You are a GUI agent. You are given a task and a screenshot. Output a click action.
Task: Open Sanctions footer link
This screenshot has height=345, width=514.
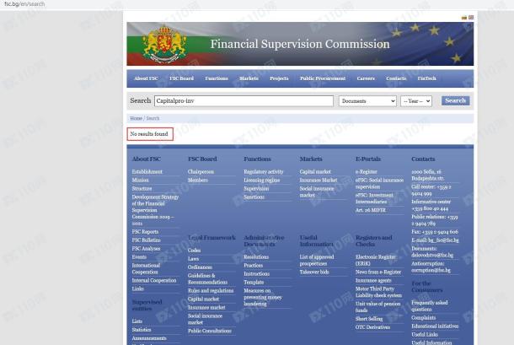(254, 197)
